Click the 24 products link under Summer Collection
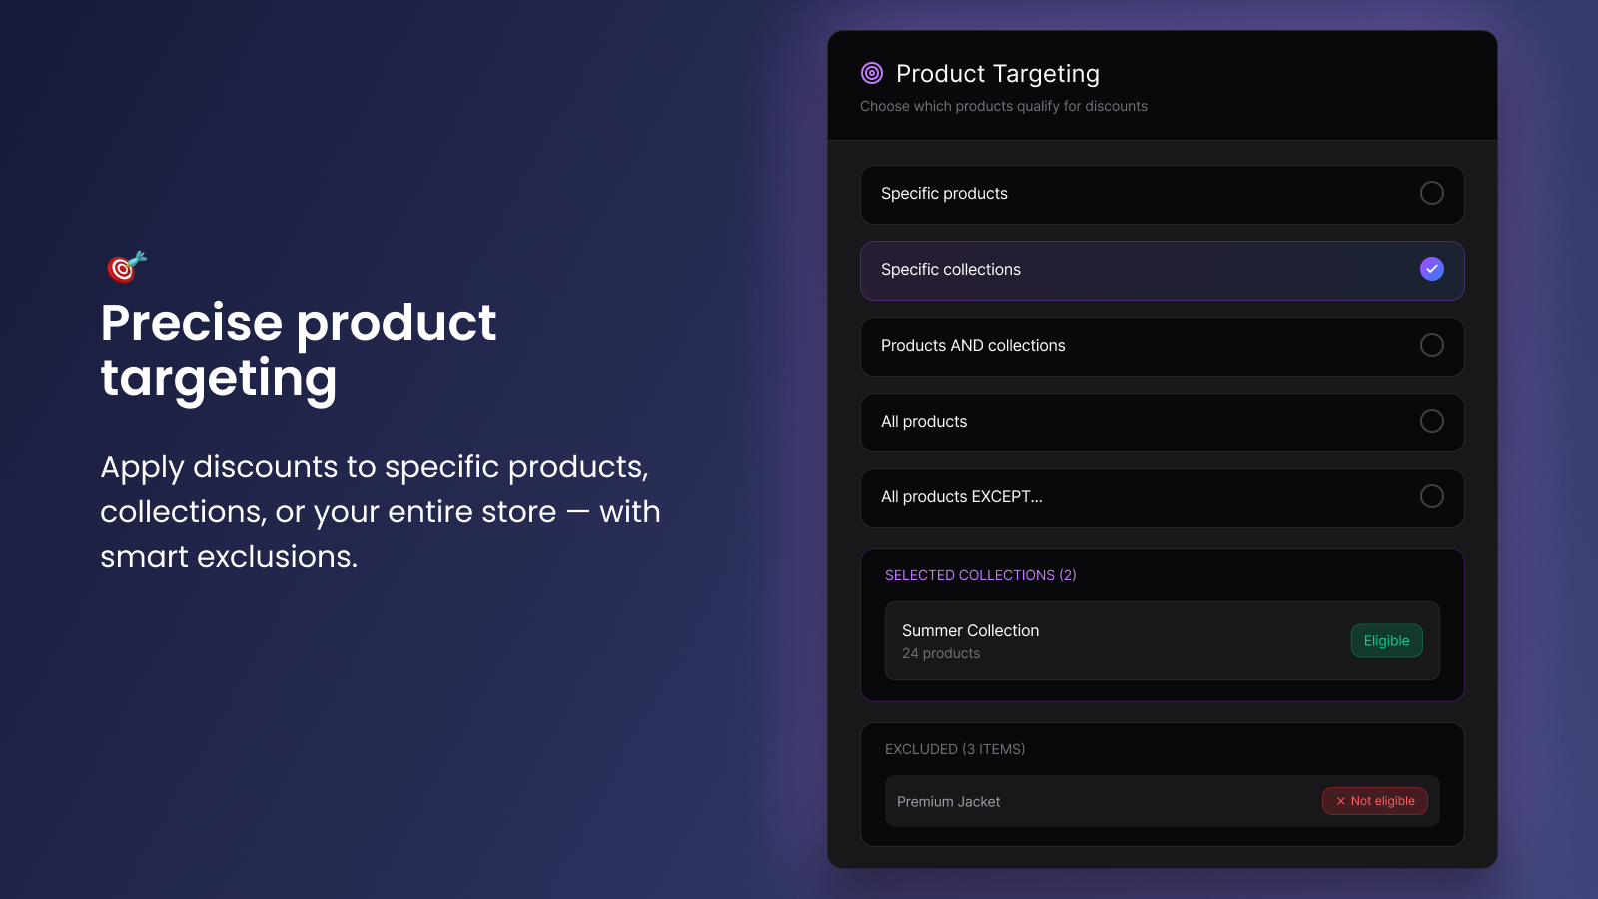This screenshot has width=1598, height=899. (940, 653)
